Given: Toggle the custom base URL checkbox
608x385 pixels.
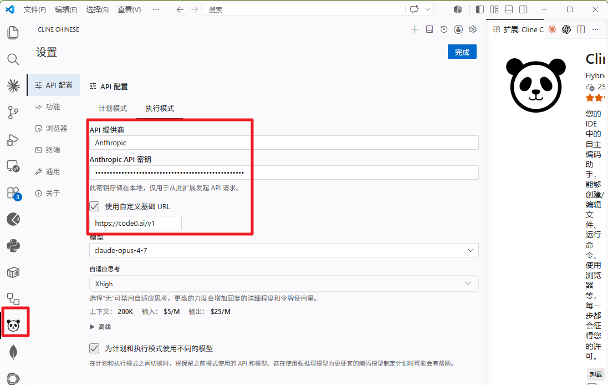Looking at the screenshot, I should point(94,206).
